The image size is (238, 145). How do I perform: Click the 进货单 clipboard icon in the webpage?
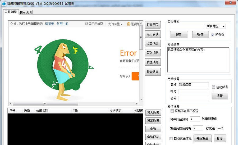point(129,24)
